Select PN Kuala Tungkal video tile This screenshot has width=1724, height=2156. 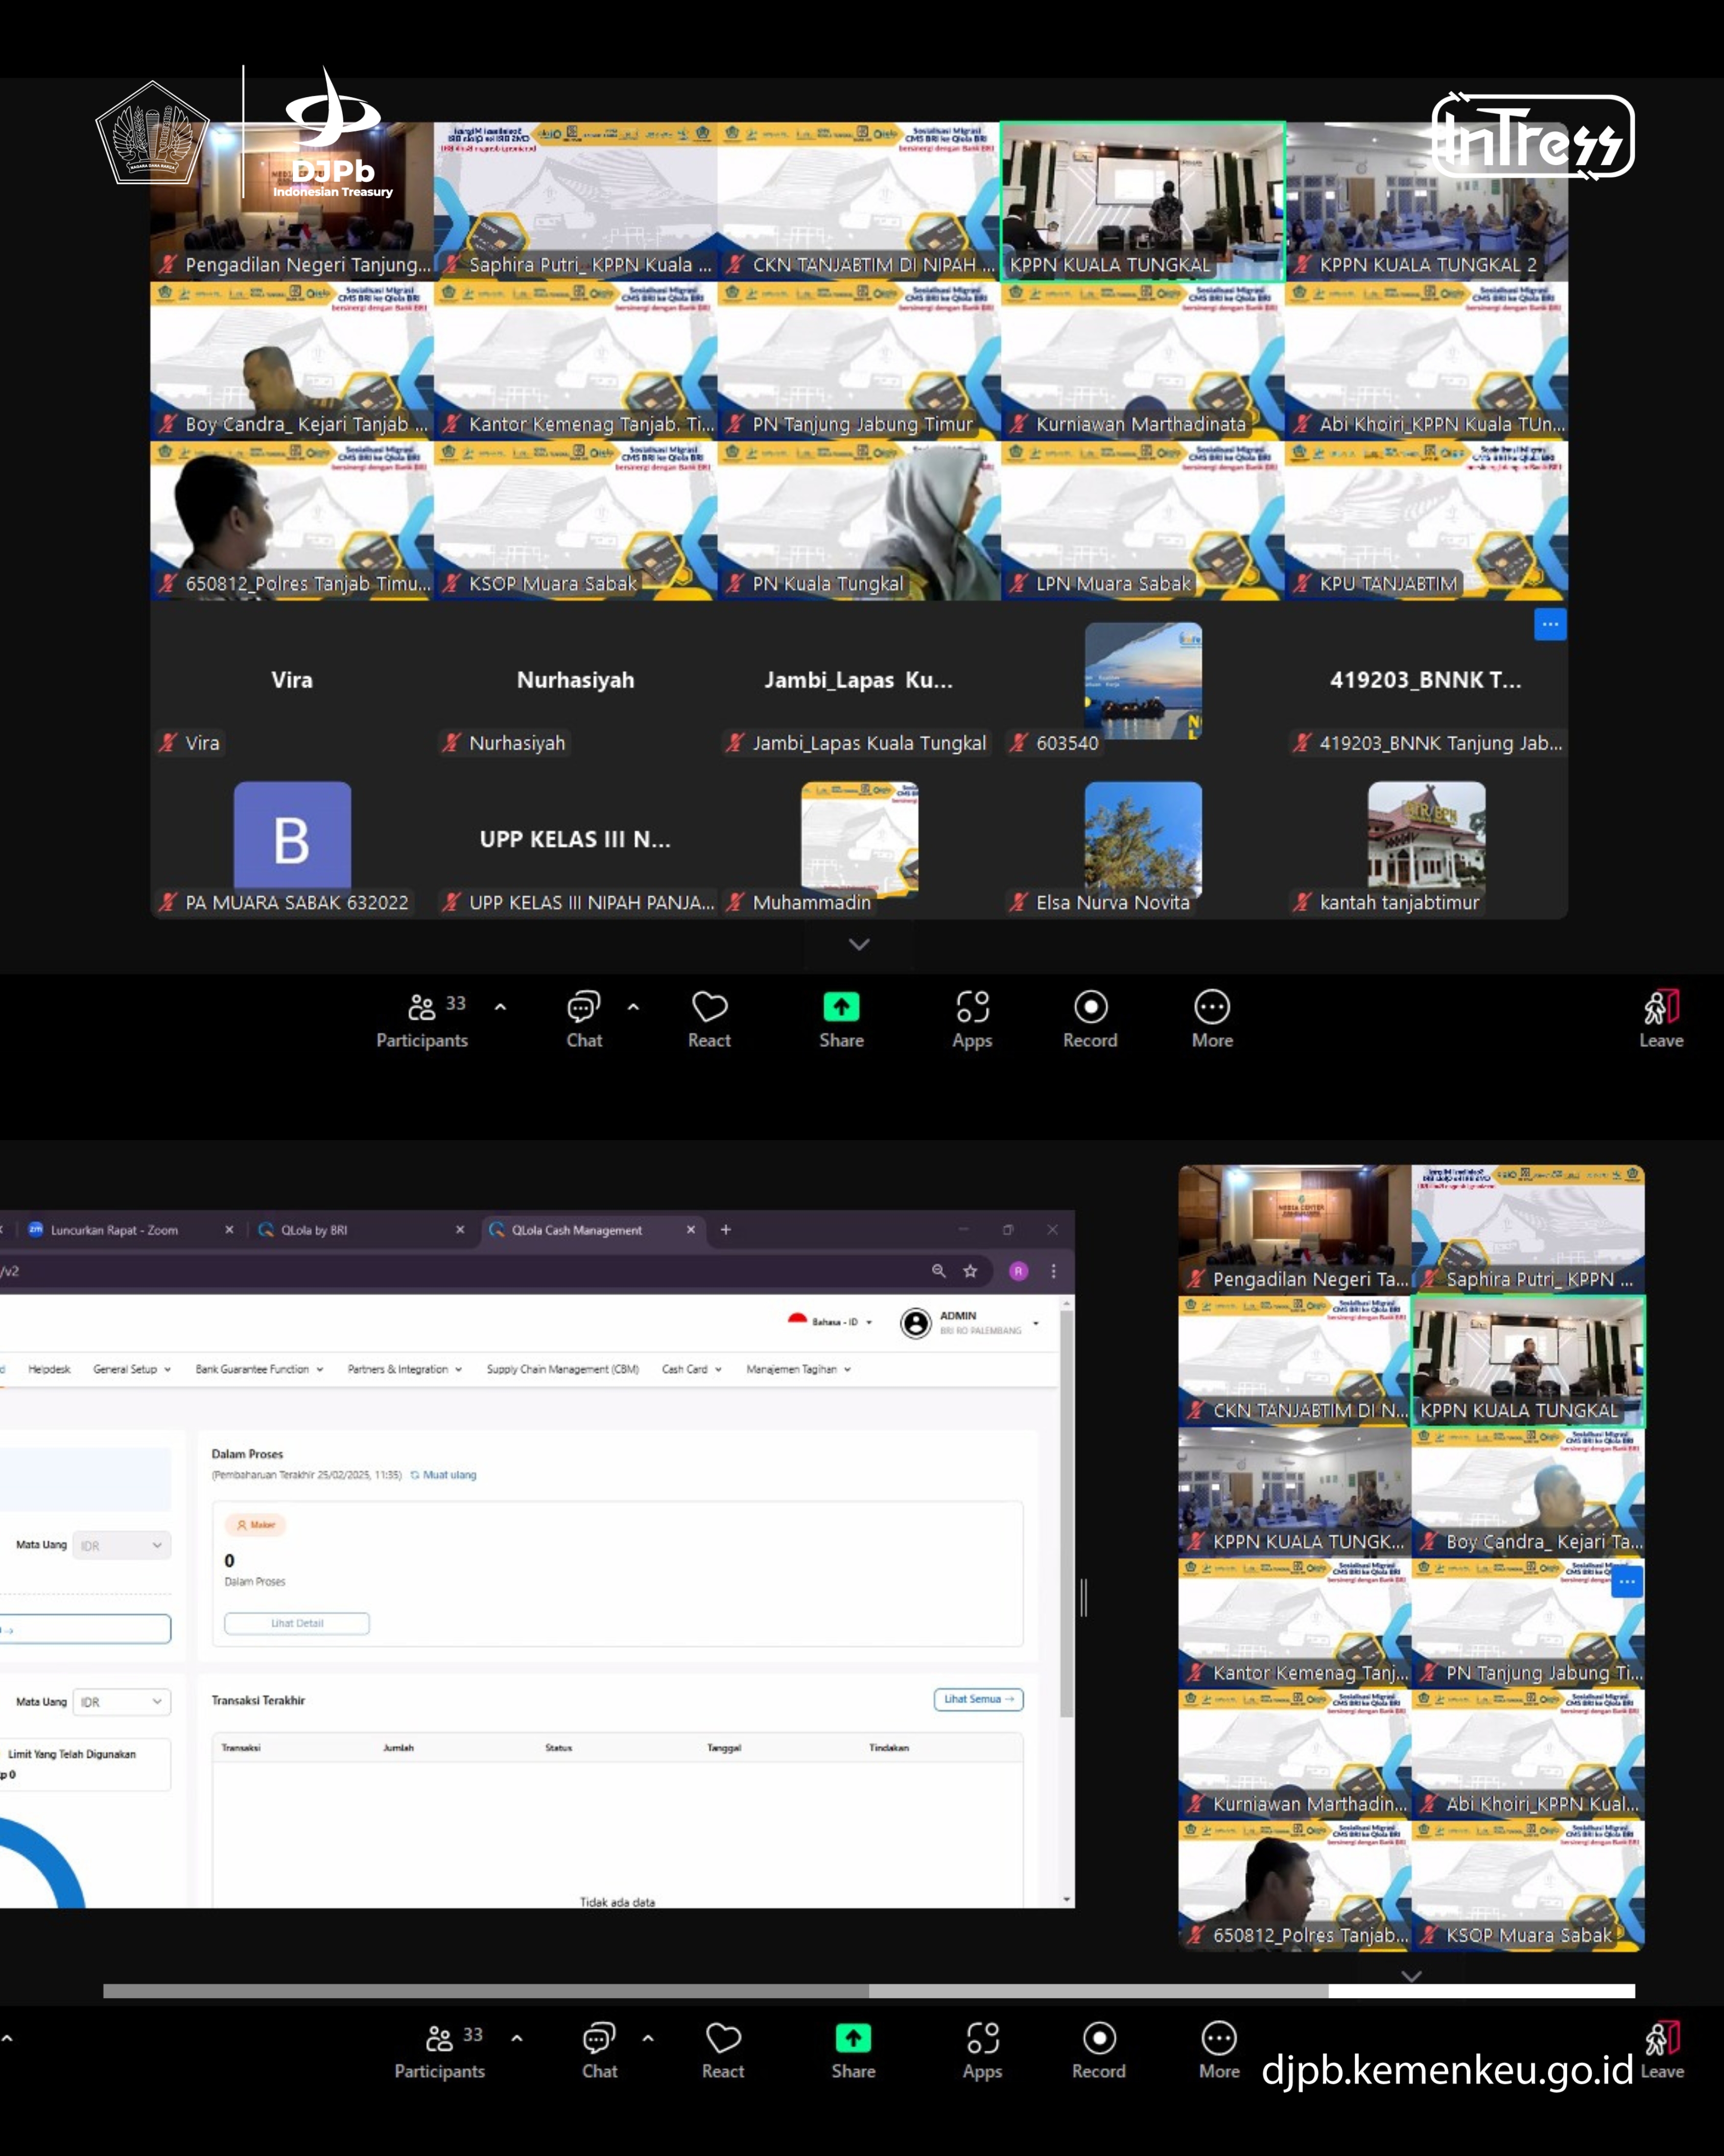pyautogui.click(x=859, y=520)
